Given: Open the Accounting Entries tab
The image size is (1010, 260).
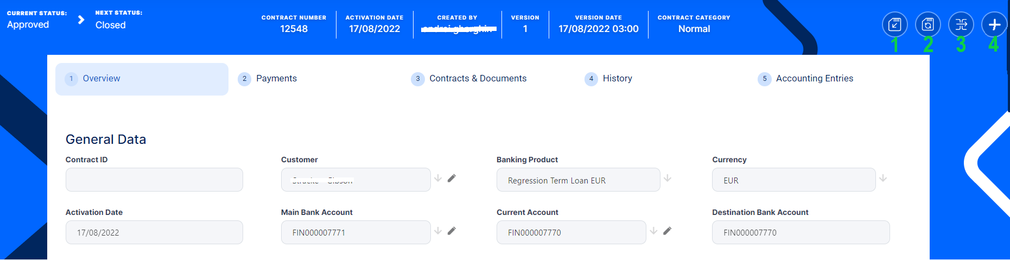Looking at the screenshot, I should click(x=814, y=79).
